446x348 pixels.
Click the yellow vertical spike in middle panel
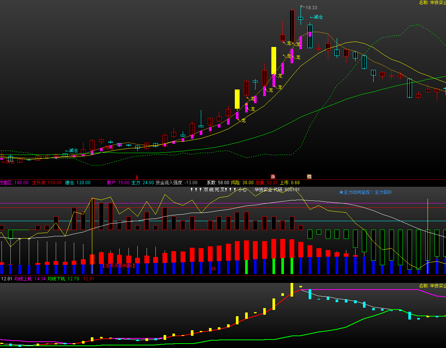point(428,236)
